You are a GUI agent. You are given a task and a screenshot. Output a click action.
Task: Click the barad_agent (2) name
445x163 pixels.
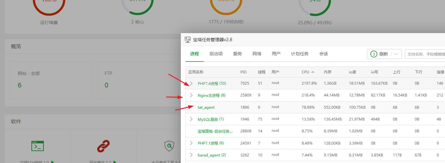click(x=212, y=155)
